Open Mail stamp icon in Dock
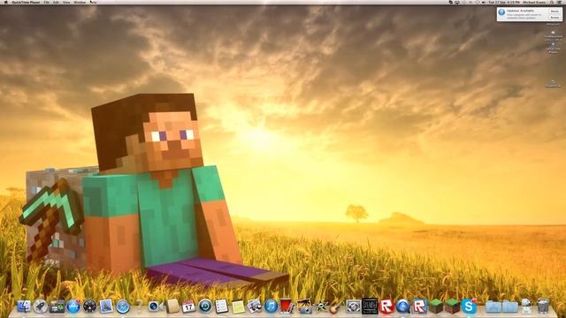Viewport: 566px width, 318px height. tap(106, 307)
